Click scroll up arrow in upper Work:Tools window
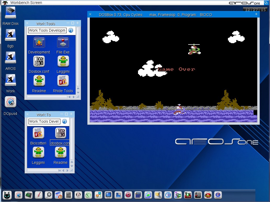 click(x=78, y=89)
